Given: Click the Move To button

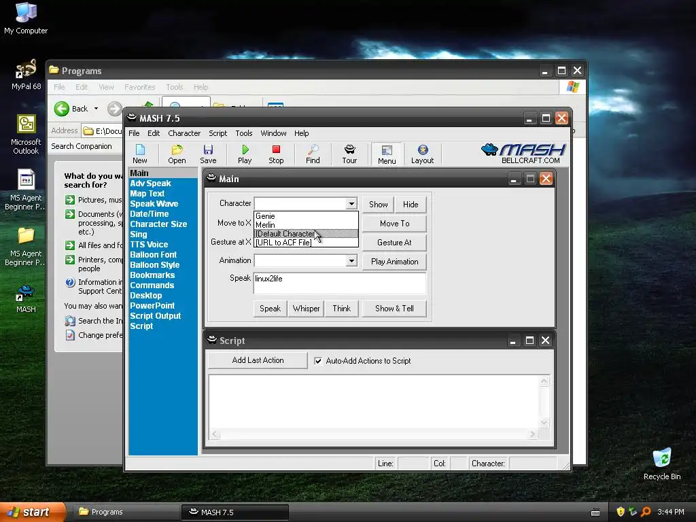Looking at the screenshot, I should click(x=395, y=224).
